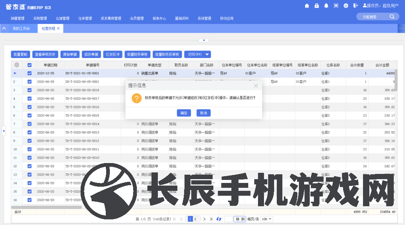Image resolution: width=405 pixels, height=225 pixels.
Task: Open the 报表中心 menu
Action: [x=159, y=18]
